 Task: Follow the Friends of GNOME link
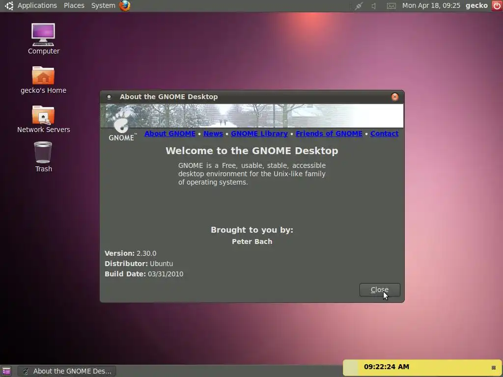(x=329, y=134)
